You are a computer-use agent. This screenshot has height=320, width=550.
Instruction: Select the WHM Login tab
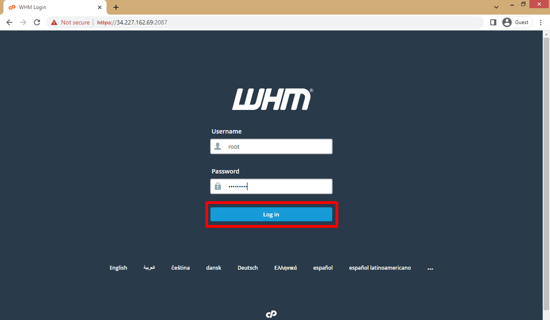click(55, 7)
